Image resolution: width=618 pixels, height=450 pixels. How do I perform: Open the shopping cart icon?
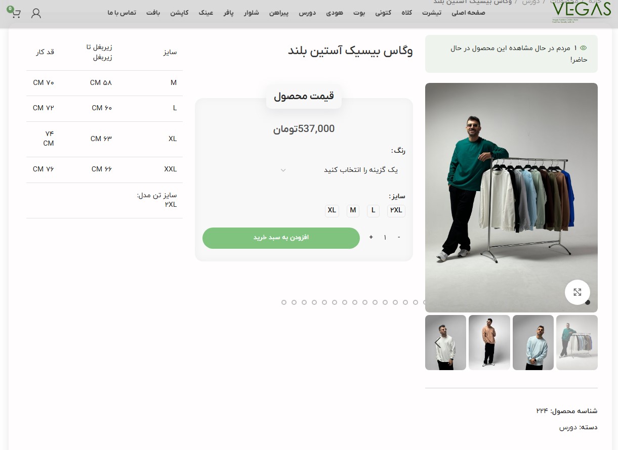[16, 14]
